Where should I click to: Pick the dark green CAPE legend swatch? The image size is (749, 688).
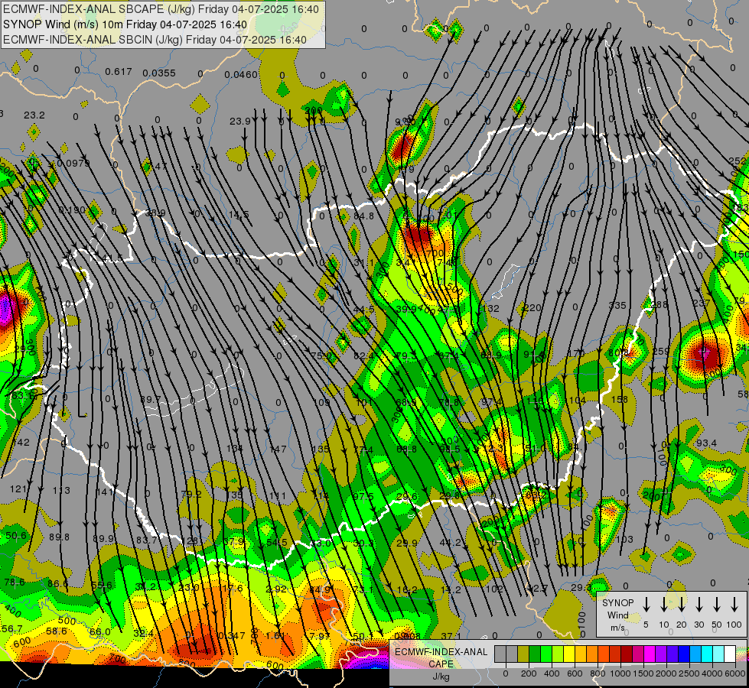(535, 654)
